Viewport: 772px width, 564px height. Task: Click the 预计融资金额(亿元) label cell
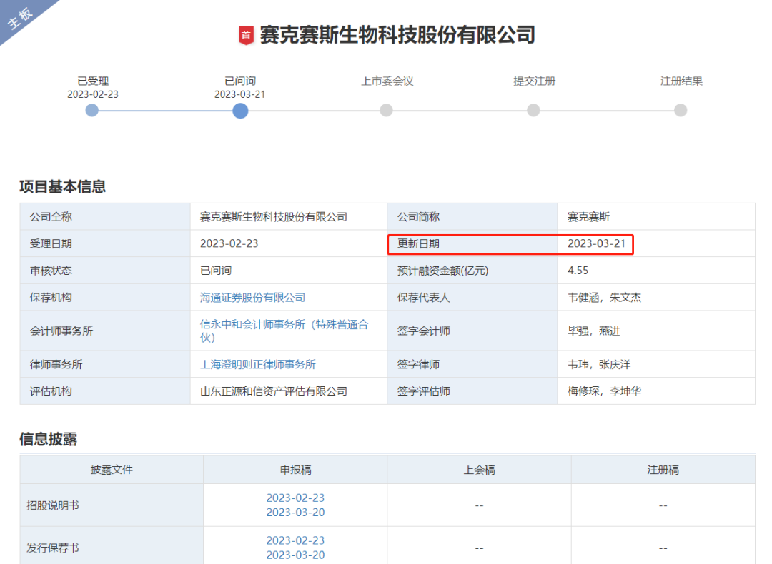point(472,271)
